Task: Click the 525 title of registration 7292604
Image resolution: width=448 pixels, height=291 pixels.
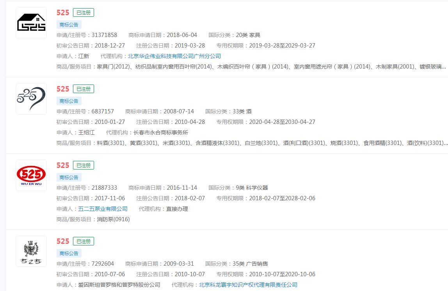Action: [63, 242]
